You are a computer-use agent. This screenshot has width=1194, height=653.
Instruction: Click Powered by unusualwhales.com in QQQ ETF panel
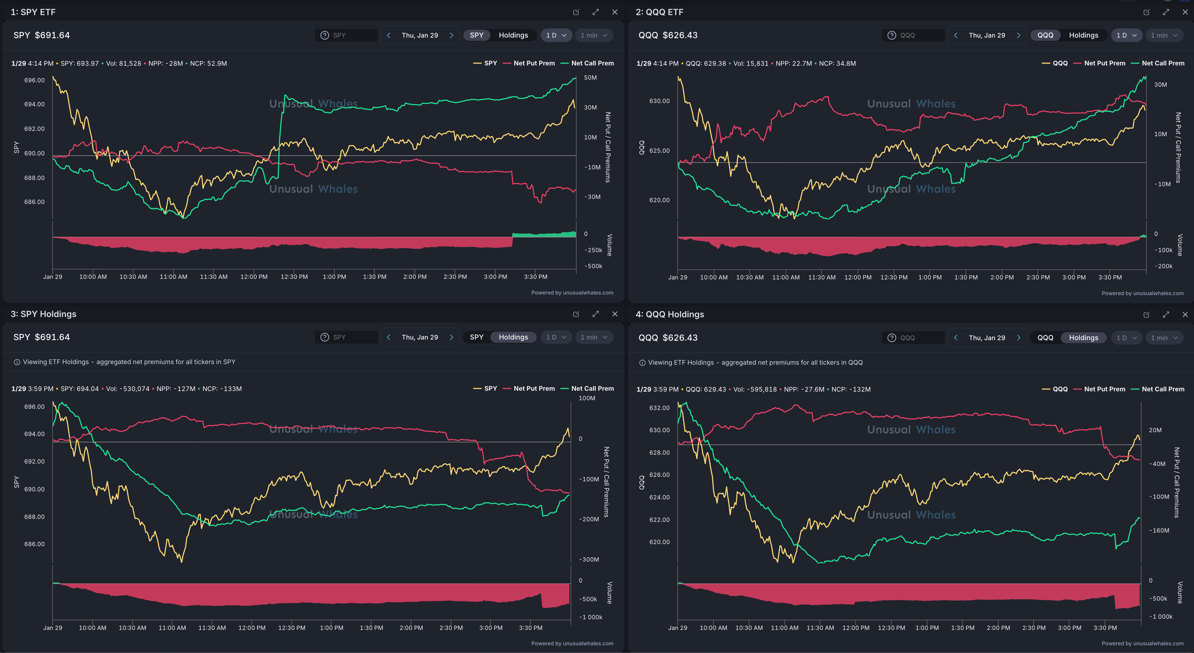(x=1142, y=293)
